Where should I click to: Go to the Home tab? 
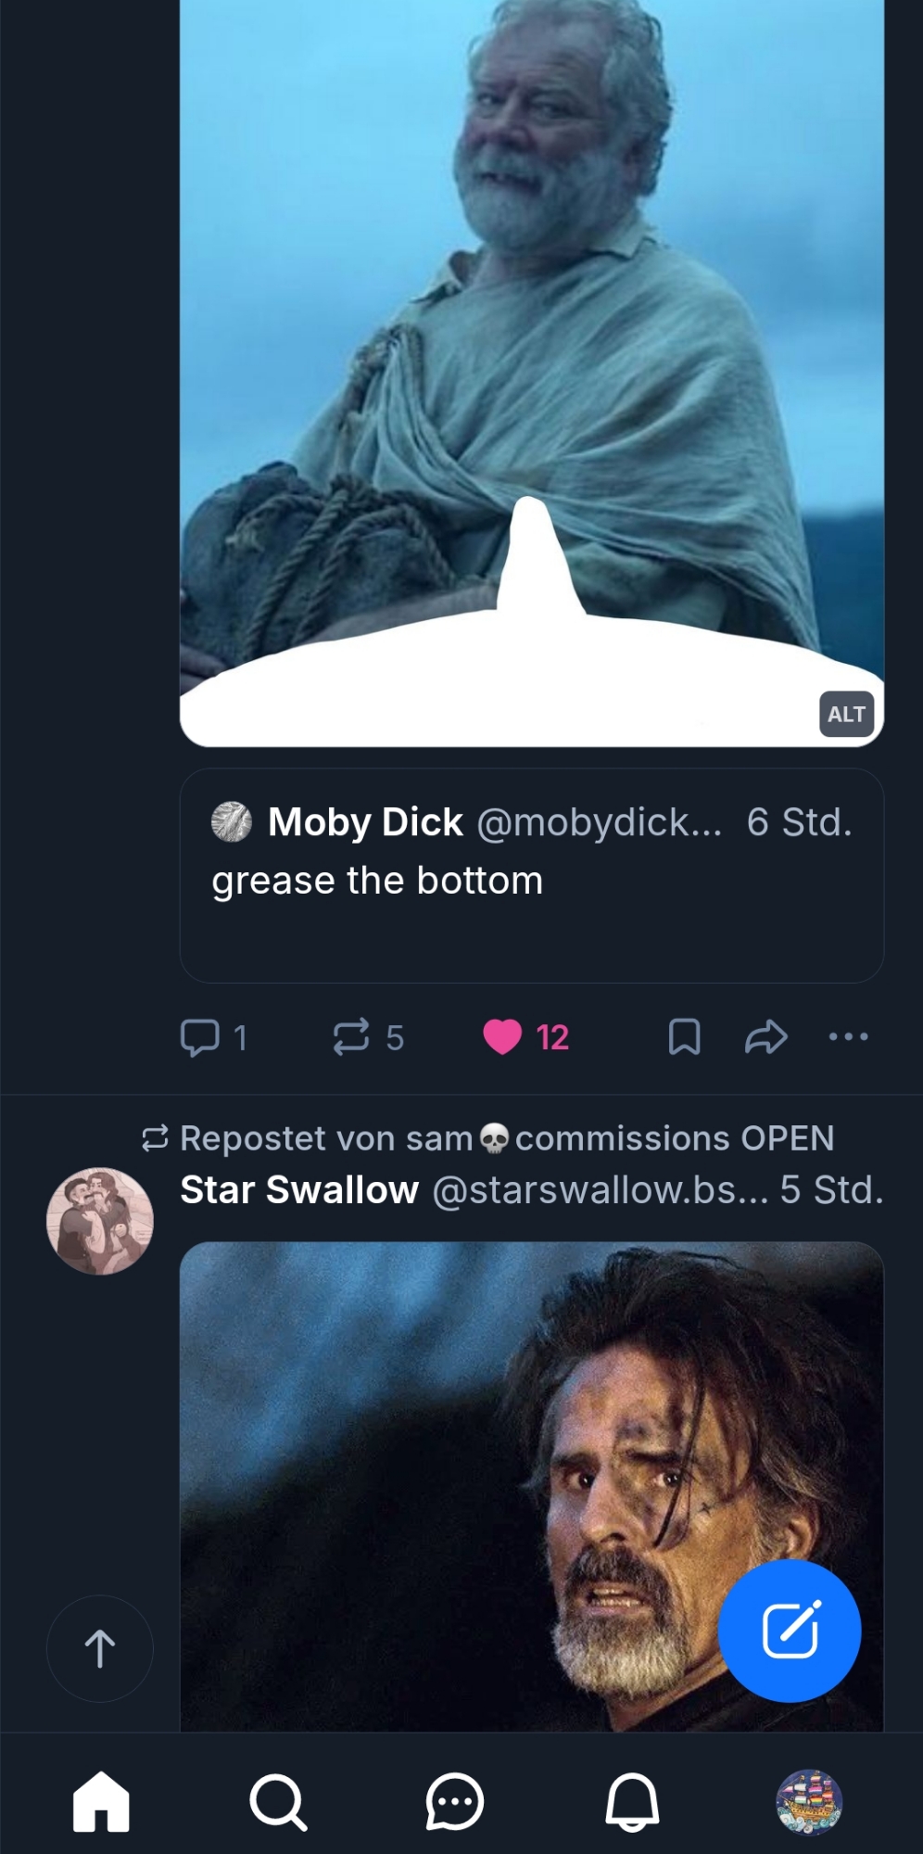click(101, 1802)
